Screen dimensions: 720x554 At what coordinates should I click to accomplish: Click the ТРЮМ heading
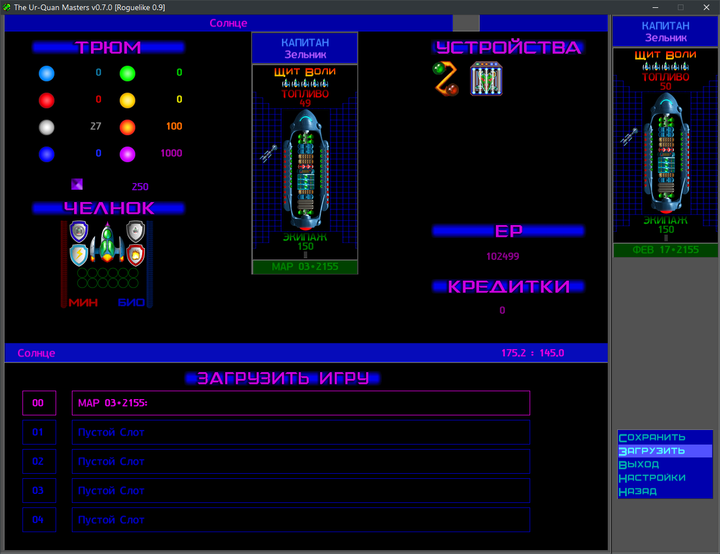point(108,47)
